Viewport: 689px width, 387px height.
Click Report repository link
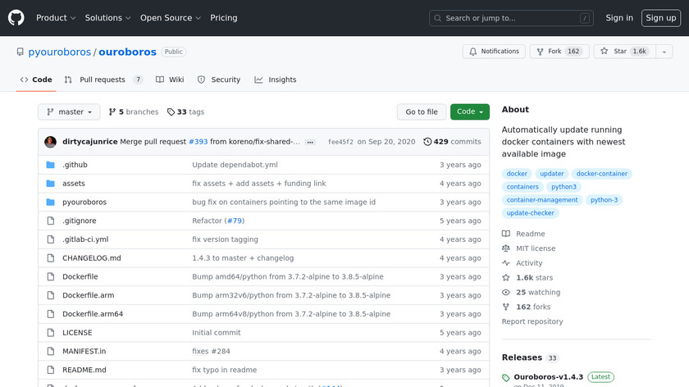click(x=532, y=321)
